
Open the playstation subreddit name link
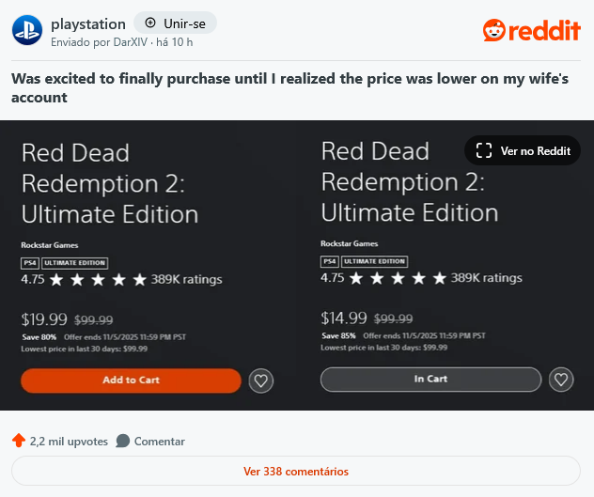86,22
